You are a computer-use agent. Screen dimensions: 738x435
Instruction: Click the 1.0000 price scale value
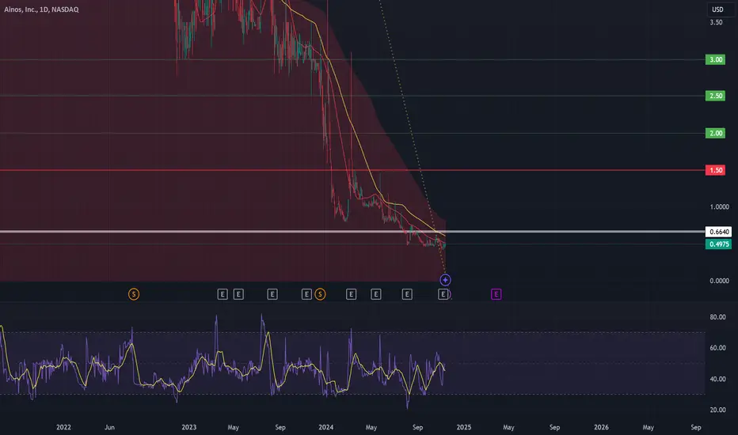point(719,207)
